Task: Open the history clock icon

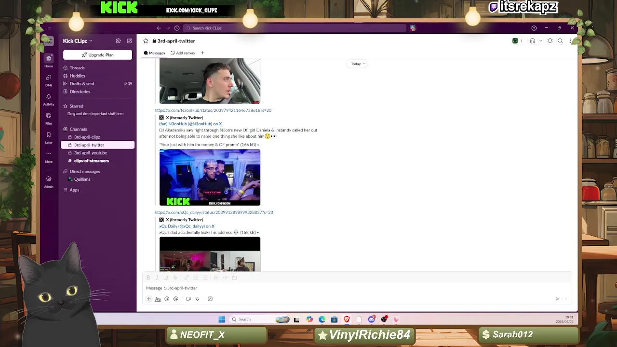Action: click(177, 28)
